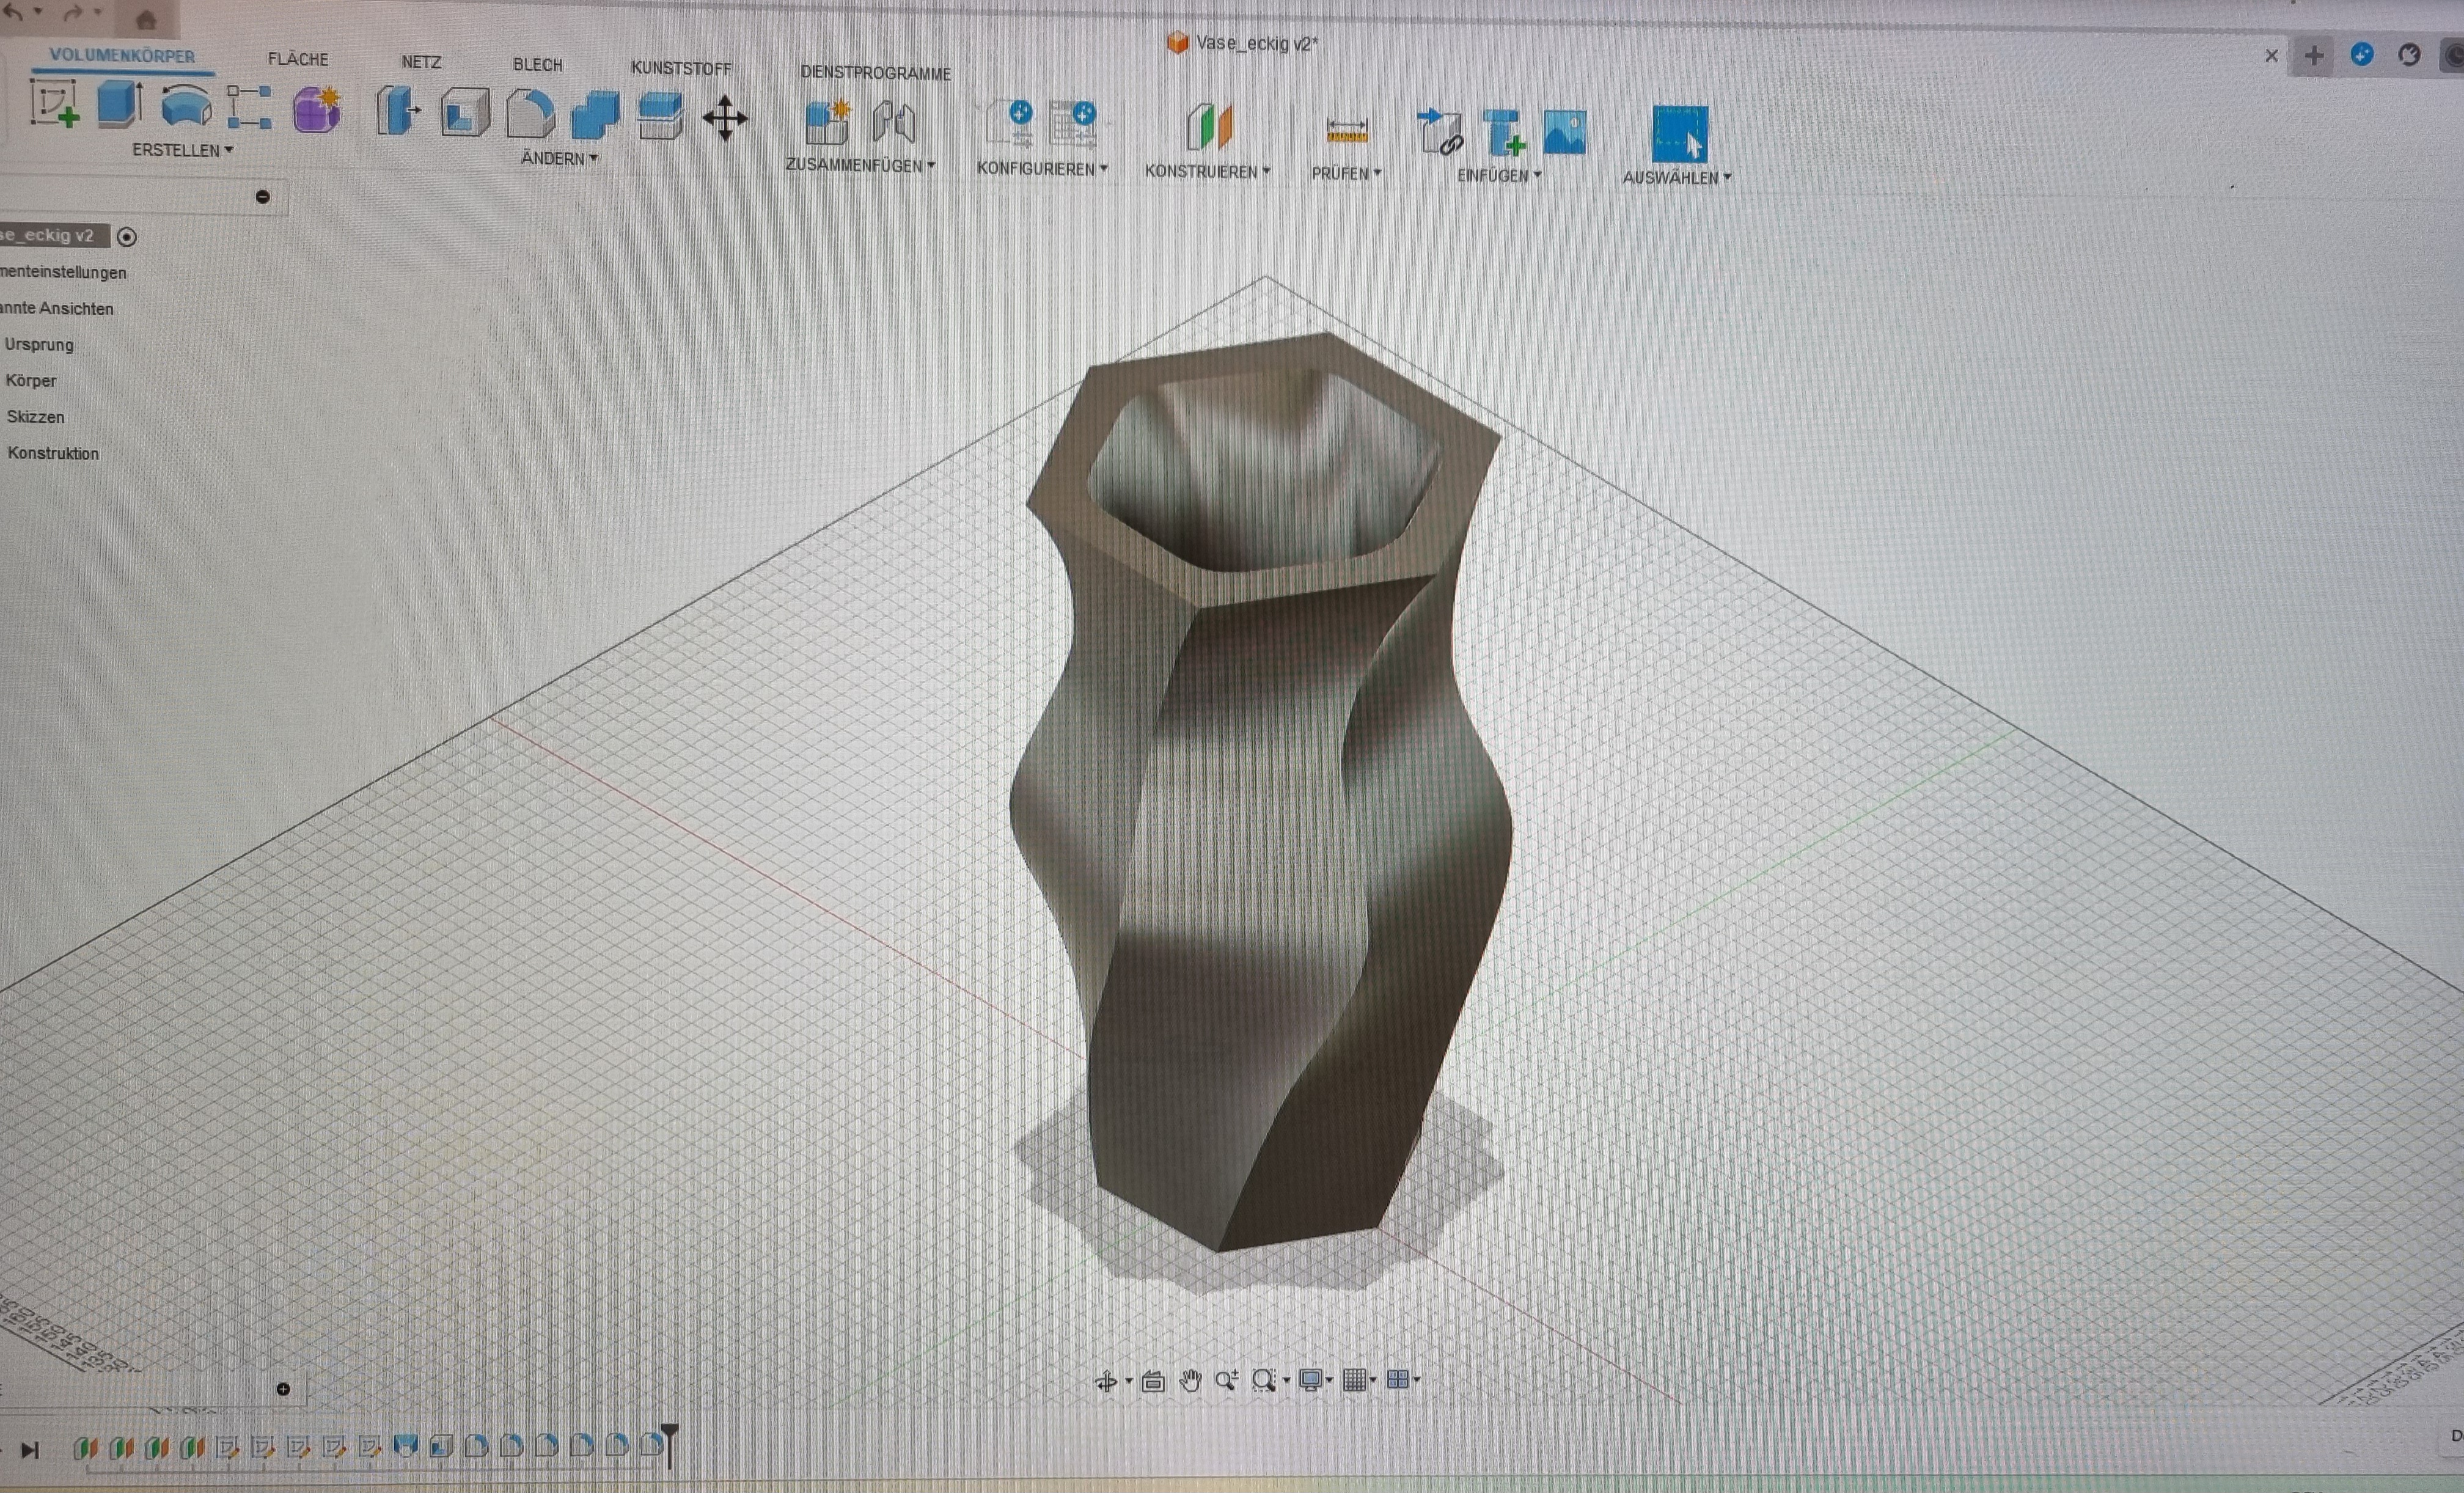The image size is (2464, 1493).
Task: Select the Fillet tool
Action: [x=530, y=113]
